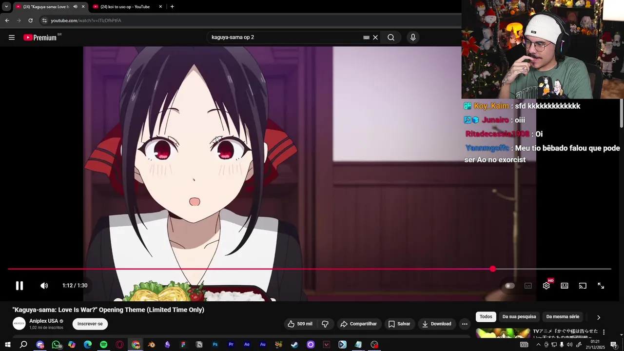Image resolution: width=624 pixels, height=351 pixels.
Task: Open Blender from the taskbar
Action: tap(152, 345)
